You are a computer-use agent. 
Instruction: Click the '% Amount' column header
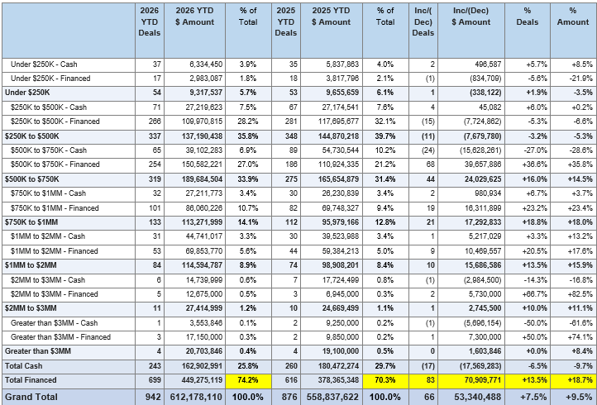[x=573, y=31]
